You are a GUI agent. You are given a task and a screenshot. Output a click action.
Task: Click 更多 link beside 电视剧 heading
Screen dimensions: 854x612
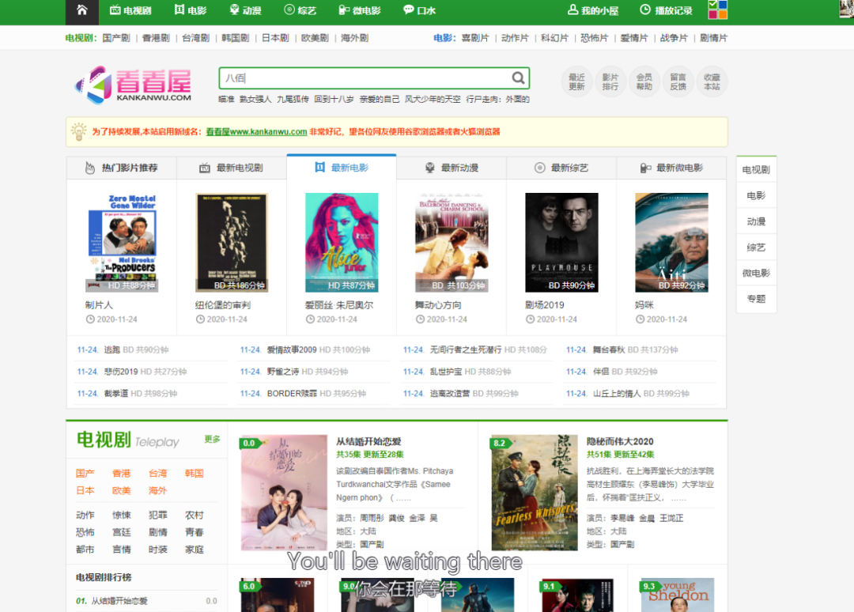[212, 439]
